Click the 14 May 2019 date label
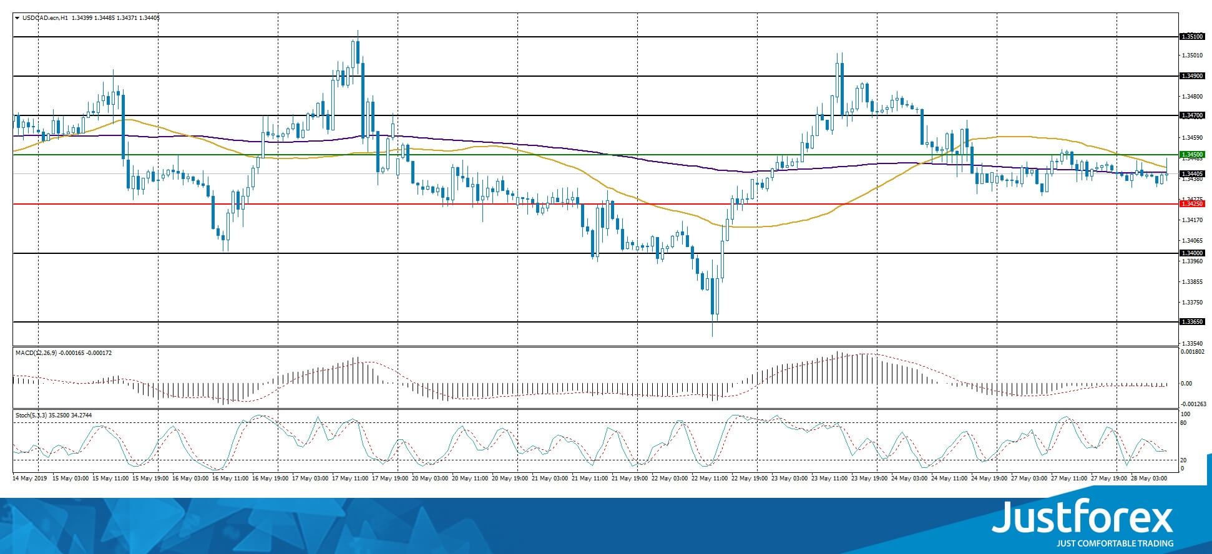 coord(30,479)
